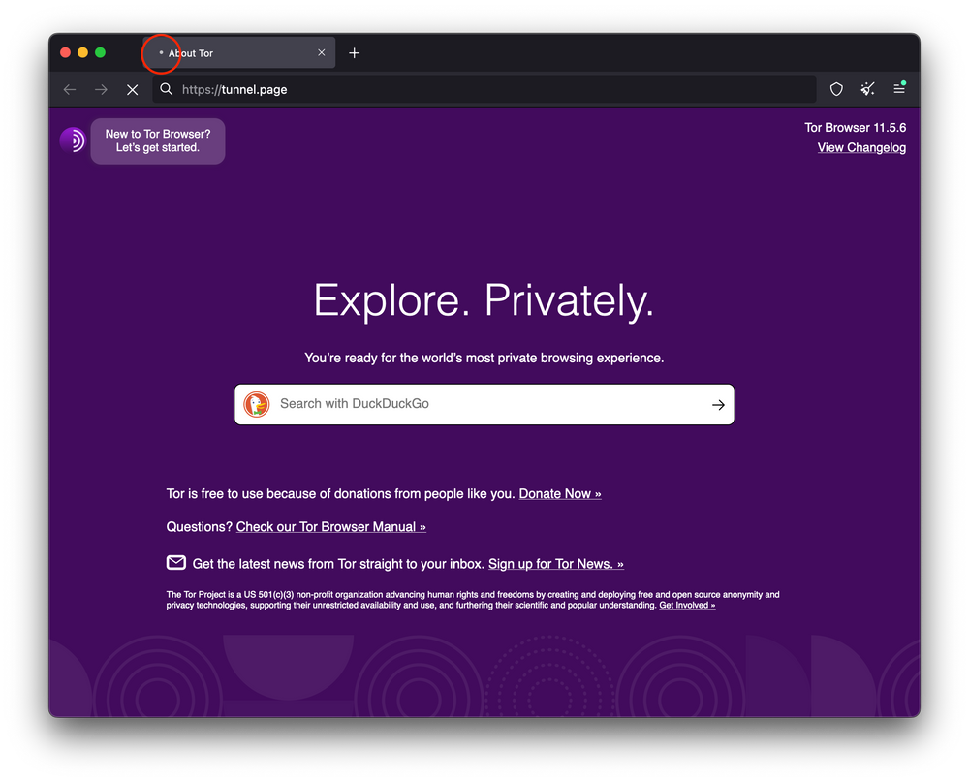The height and width of the screenshot is (782, 969).
Task: Open a new tab with the plus button
Action: pyautogui.click(x=354, y=53)
